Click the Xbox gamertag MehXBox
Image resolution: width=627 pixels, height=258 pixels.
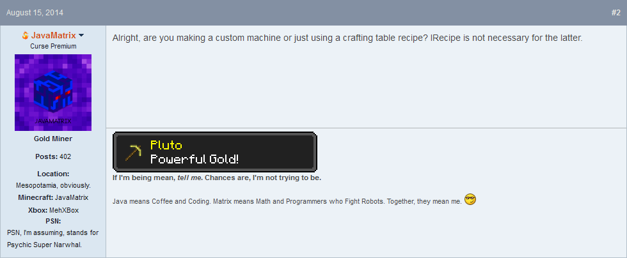coord(63,209)
